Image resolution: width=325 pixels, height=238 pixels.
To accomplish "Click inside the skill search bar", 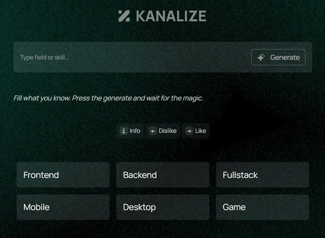I will pyautogui.click(x=127, y=58).
